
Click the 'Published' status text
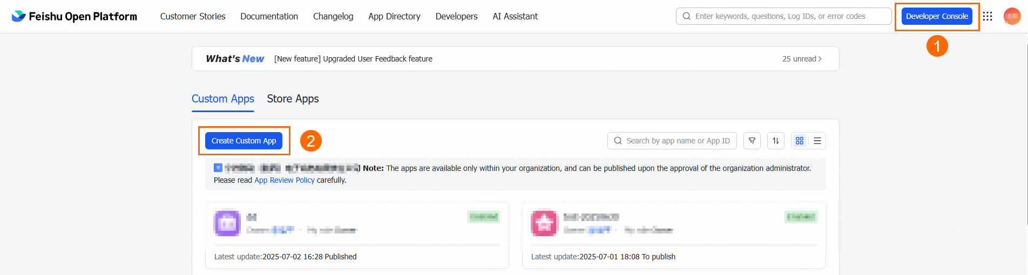pos(341,257)
